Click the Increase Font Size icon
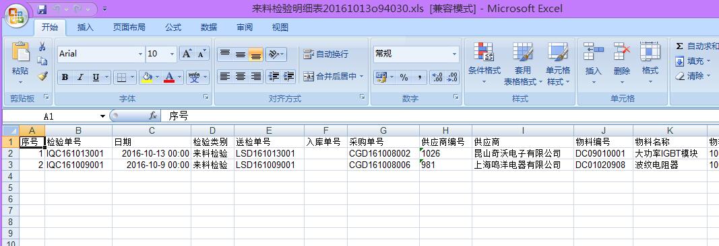Screen dimensions: 719x246 186,54
